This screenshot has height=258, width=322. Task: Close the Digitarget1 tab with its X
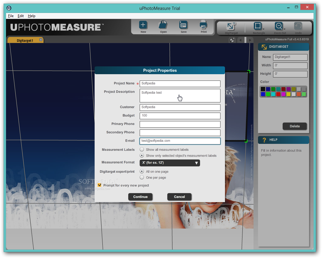[x=41, y=40]
